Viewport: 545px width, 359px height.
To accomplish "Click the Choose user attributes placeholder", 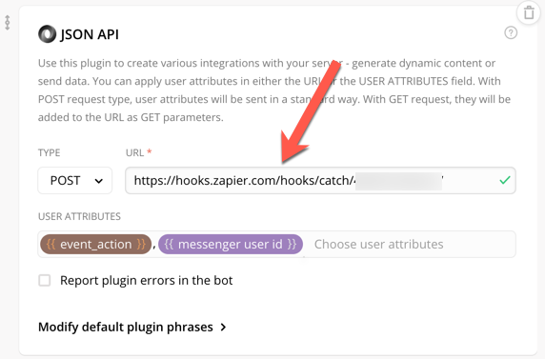I will (x=378, y=244).
